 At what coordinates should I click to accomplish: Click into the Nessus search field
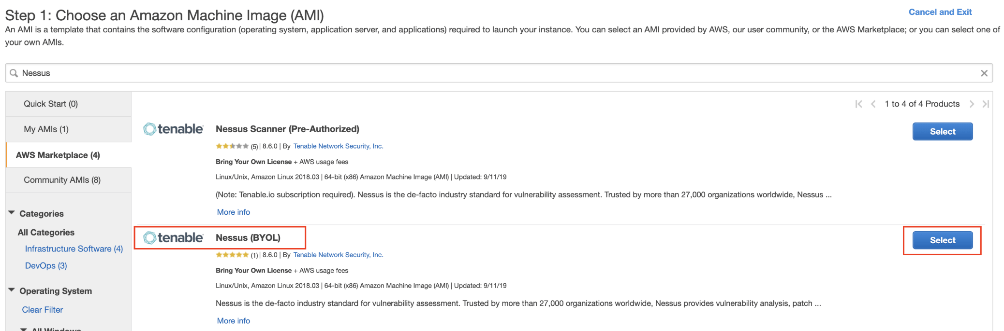499,73
